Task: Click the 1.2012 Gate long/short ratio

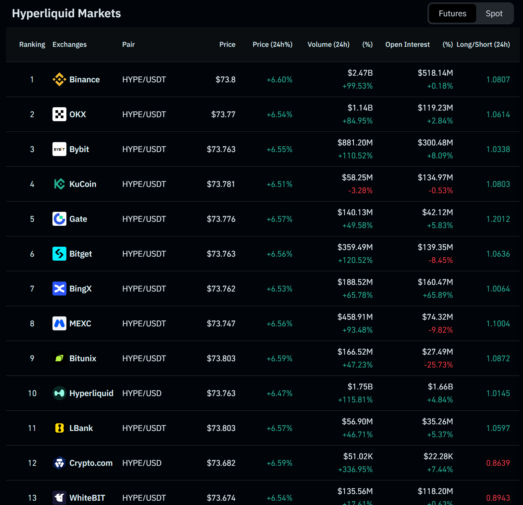Action: point(498,219)
